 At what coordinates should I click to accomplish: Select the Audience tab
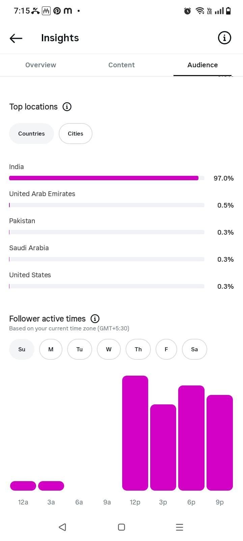pyautogui.click(x=202, y=65)
